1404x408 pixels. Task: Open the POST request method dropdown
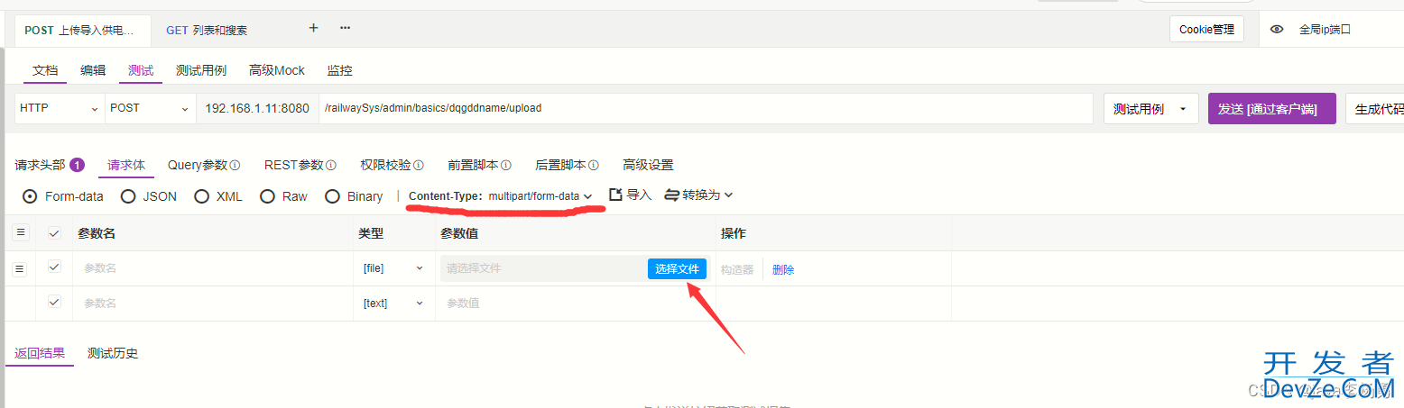[x=150, y=108]
